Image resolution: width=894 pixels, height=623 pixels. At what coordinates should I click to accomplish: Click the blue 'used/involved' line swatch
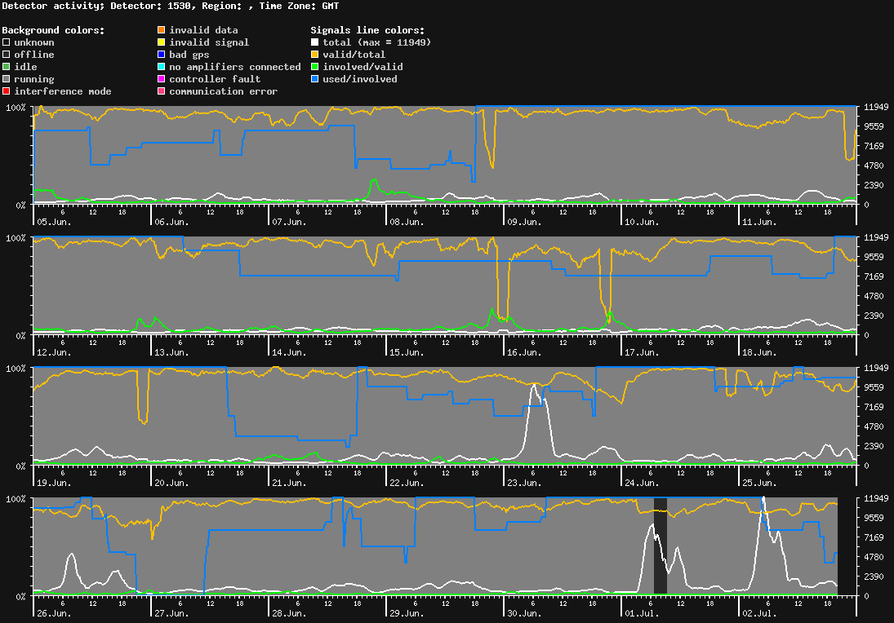click(x=314, y=79)
